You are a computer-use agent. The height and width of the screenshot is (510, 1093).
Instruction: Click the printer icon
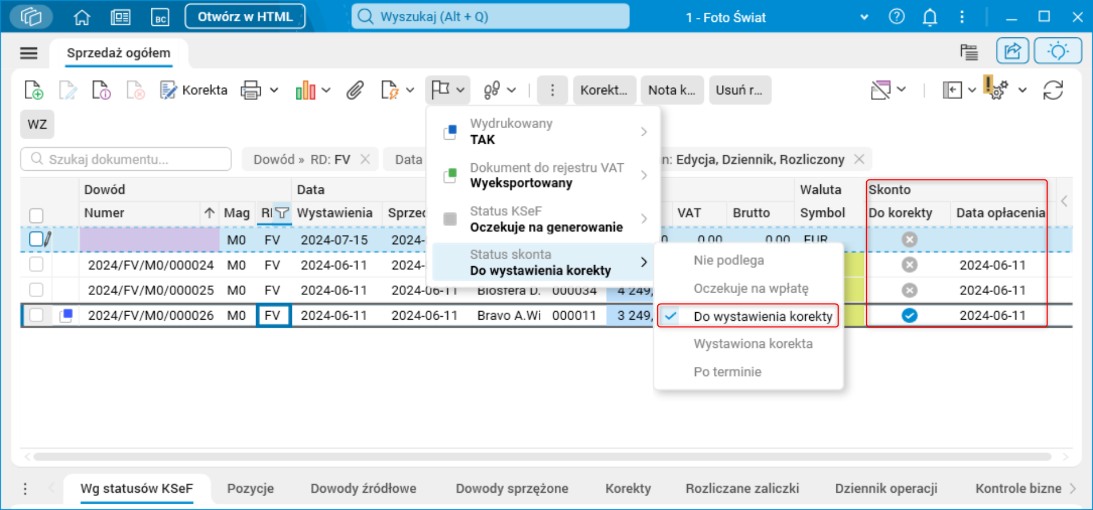(250, 90)
